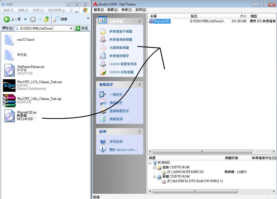Click right arrow of image list scrollbar

pos(274,152)
